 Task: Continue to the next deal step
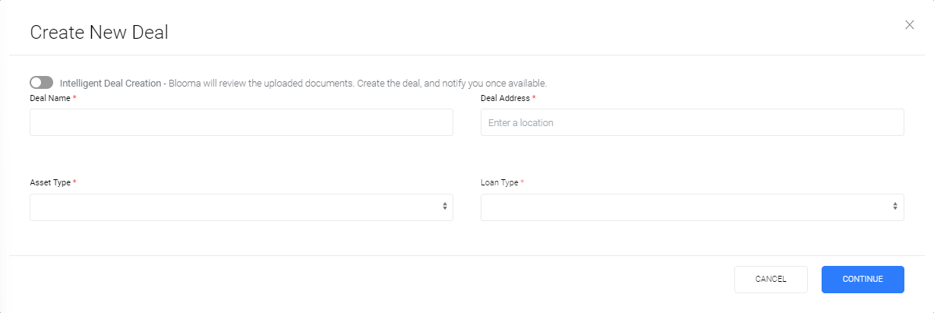pyautogui.click(x=863, y=280)
